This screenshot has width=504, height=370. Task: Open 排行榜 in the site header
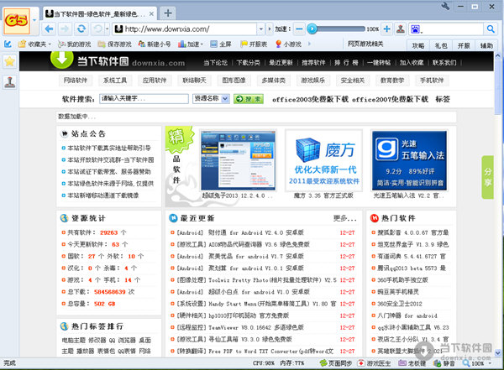point(346,63)
